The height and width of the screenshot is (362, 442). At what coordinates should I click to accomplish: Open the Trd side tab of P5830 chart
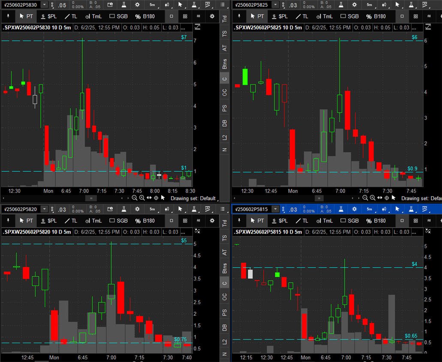(x=224, y=19)
